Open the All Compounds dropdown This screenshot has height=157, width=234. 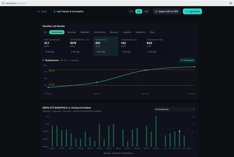coord(175,109)
